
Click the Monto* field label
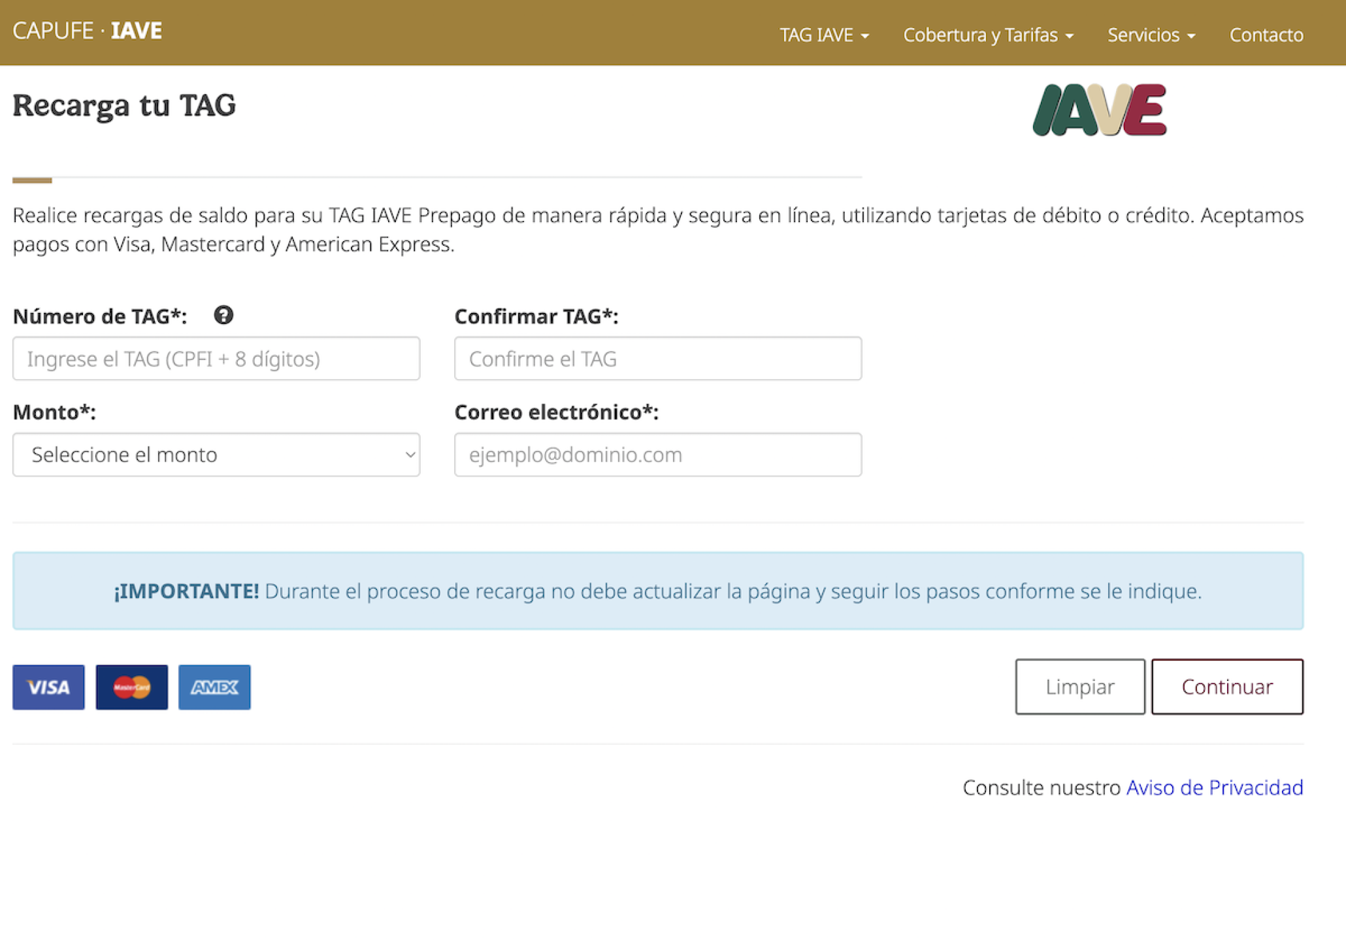tap(54, 412)
